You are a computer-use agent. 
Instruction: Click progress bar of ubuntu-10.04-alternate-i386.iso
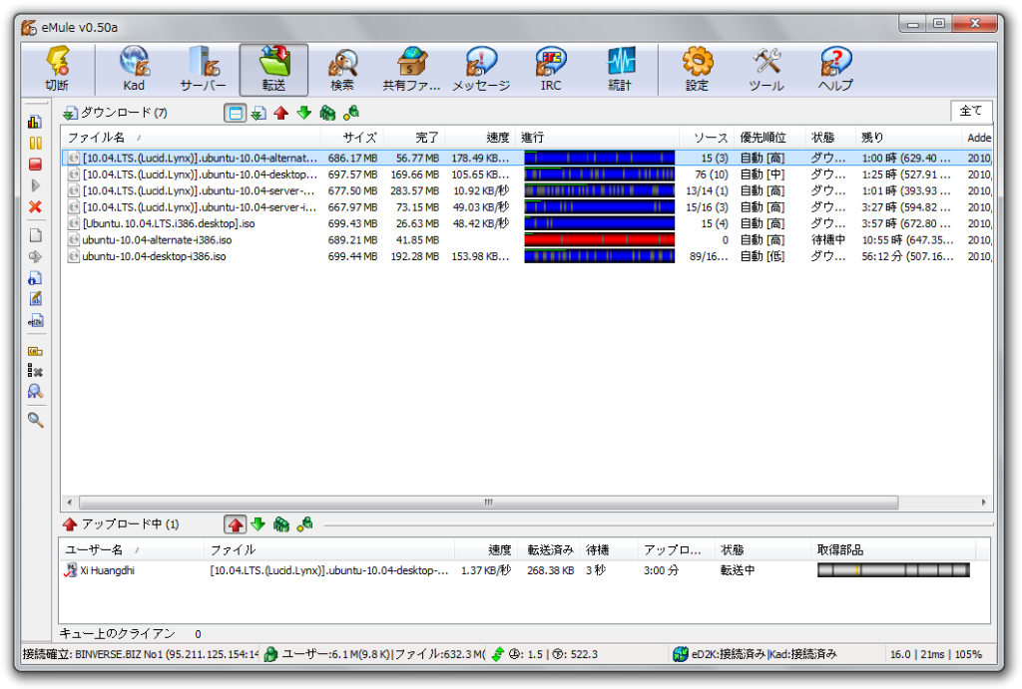[x=599, y=239]
